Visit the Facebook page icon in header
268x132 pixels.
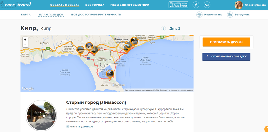tap(196, 5)
